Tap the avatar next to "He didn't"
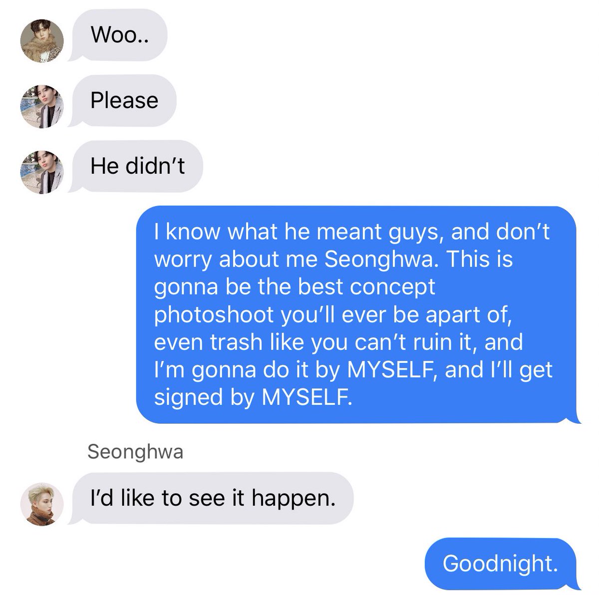Image resolution: width=599 pixels, height=595 pixels. coord(42,170)
